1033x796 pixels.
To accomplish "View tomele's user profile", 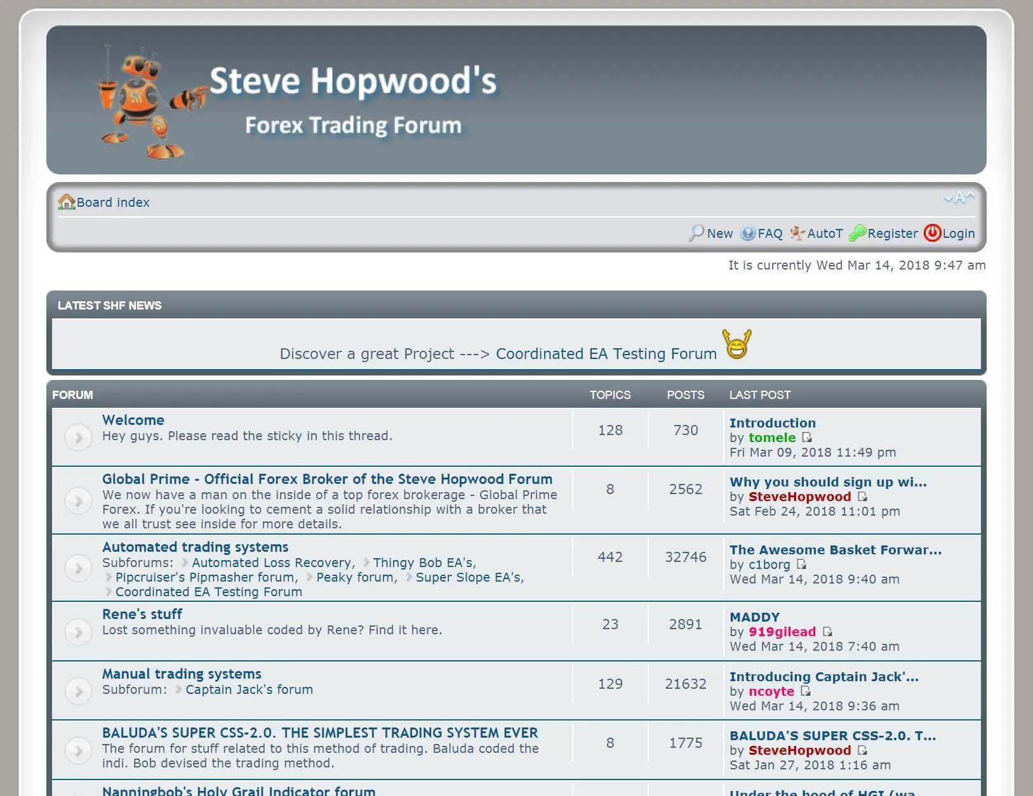I will click(772, 438).
